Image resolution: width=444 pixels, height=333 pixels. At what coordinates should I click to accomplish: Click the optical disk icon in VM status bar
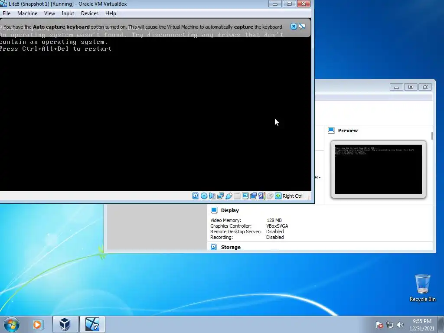point(204,196)
